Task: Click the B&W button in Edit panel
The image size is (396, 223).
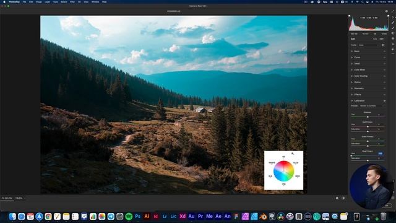Action: click(382, 39)
